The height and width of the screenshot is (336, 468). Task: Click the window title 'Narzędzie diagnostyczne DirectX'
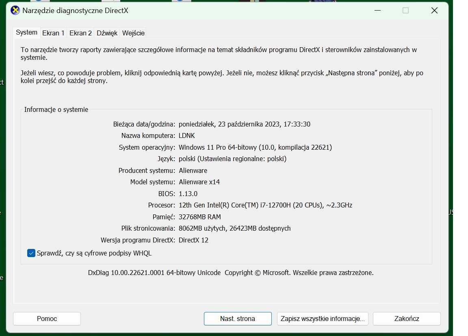(75, 11)
